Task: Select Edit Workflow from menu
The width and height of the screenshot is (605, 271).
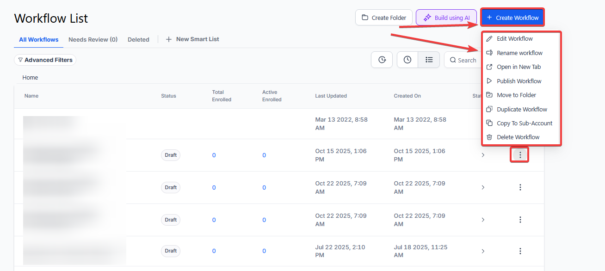Action: [x=514, y=39]
